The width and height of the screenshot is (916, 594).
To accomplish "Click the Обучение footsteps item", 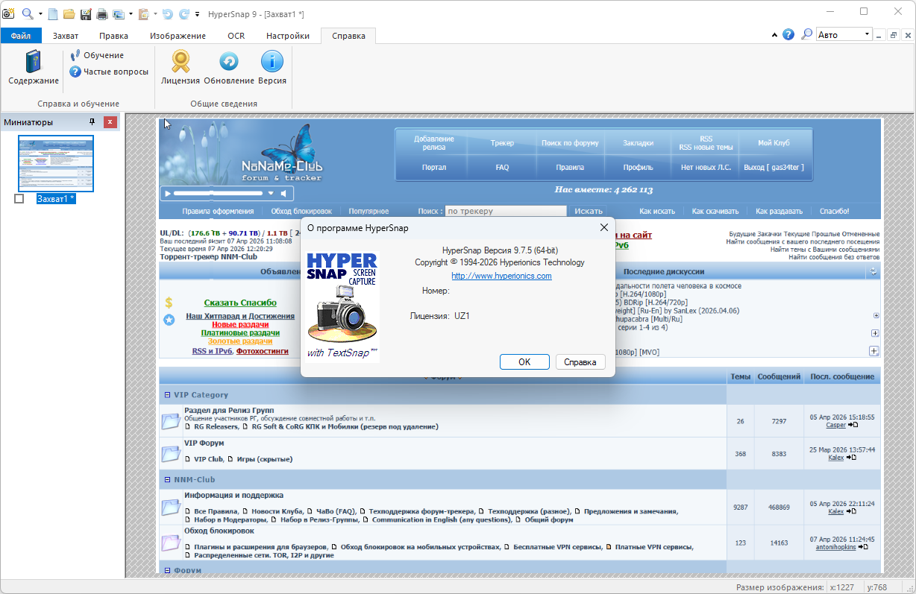I will [97, 55].
